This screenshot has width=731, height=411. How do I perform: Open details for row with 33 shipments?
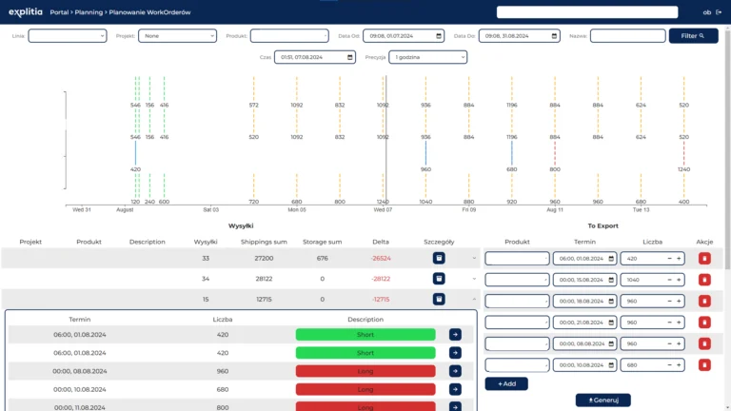439,258
